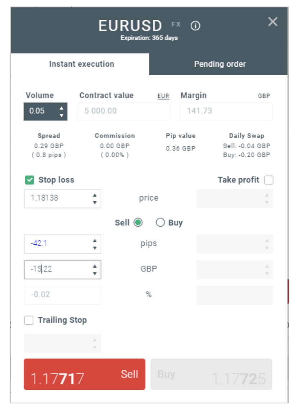Screen dimensions: 290x407
Task: Select the Buy radio button
Action: 160,223
